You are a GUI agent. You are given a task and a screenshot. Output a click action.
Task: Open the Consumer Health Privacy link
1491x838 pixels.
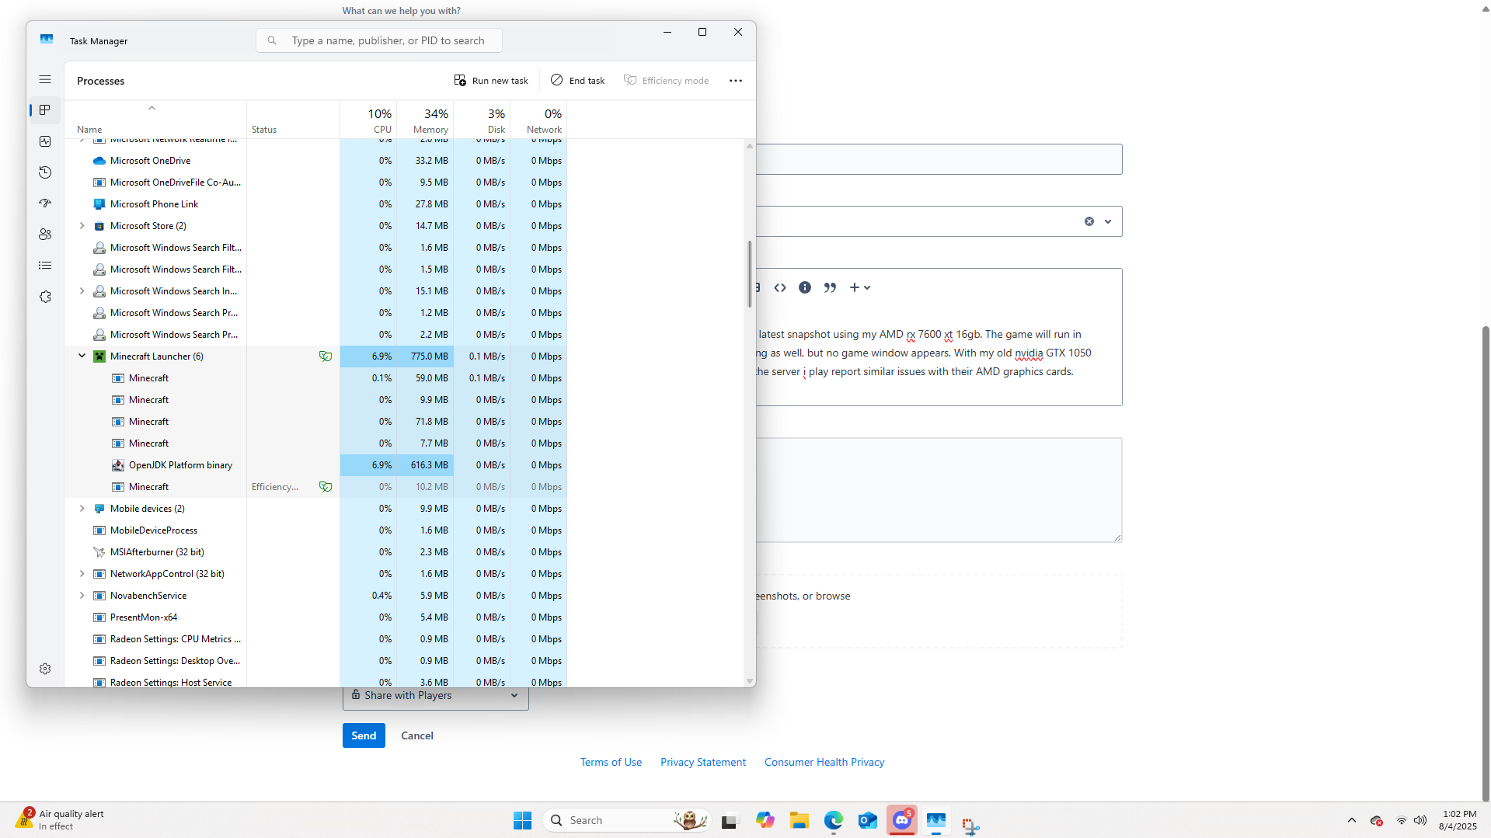tap(824, 762)
